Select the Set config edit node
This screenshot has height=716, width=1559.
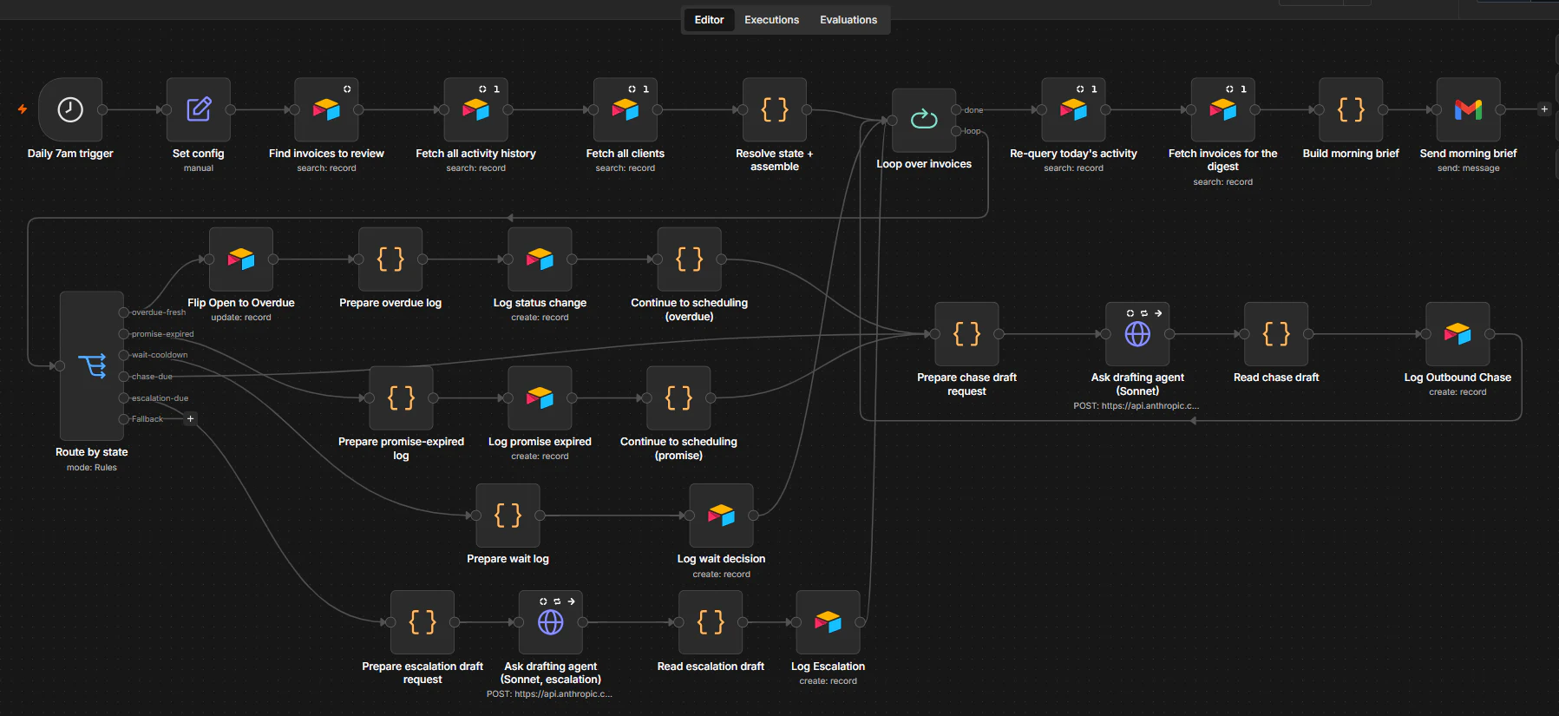click(x=199, y=109)
